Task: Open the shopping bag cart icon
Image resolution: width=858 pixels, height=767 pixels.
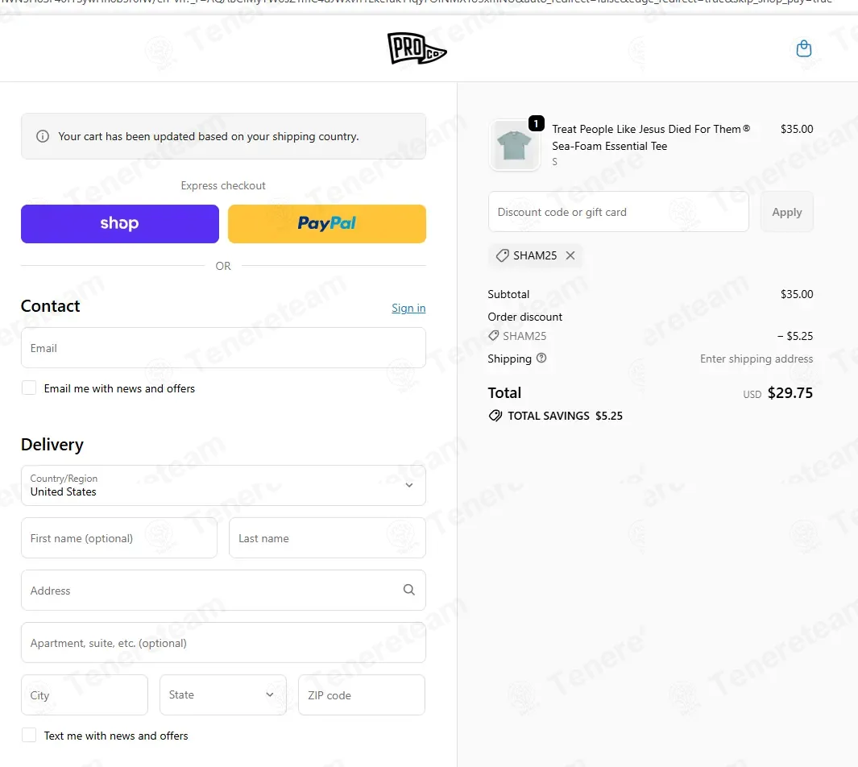Action: 803,48
